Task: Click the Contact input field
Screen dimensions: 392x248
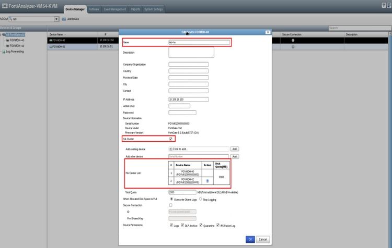Action: click(x=189, y=91)
